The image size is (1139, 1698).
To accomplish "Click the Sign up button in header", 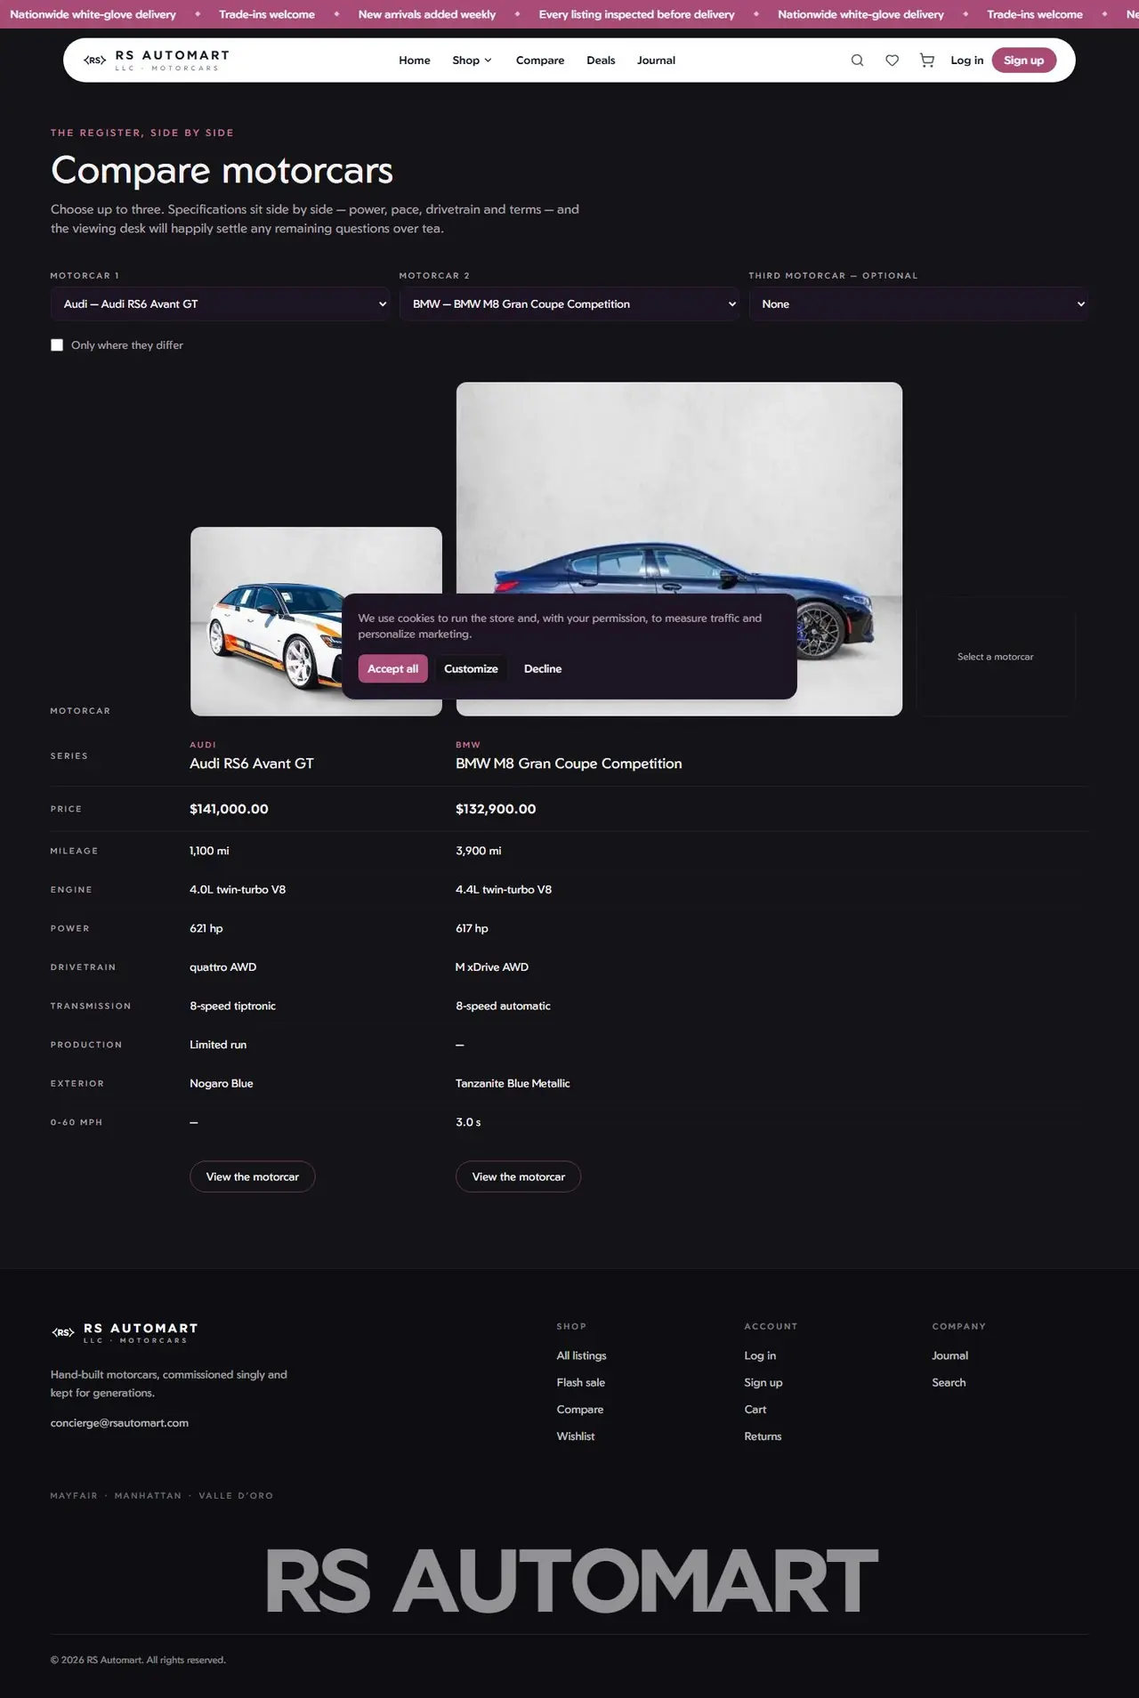I will pyautogui.click(x=1024, y=61).
